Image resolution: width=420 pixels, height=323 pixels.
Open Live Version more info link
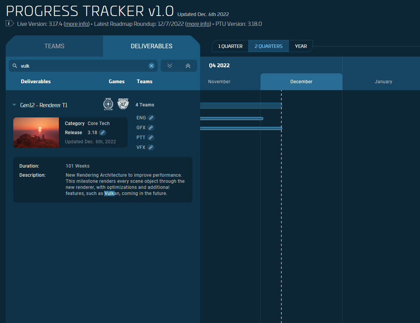coord(77,24)
